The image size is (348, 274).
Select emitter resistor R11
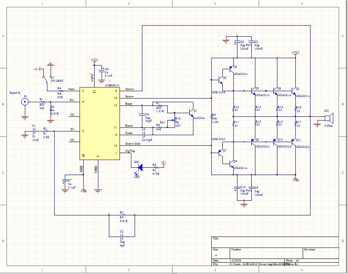click(x=233, y=124)
